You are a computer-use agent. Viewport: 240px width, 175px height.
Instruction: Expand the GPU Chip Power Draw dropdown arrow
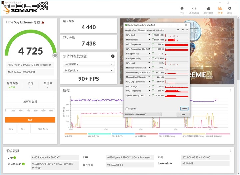click(x=149, y=82)
